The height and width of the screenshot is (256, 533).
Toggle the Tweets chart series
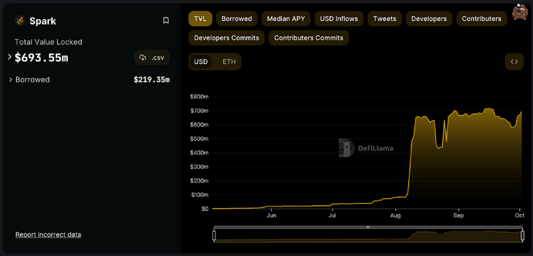click(x=384, y=18)
